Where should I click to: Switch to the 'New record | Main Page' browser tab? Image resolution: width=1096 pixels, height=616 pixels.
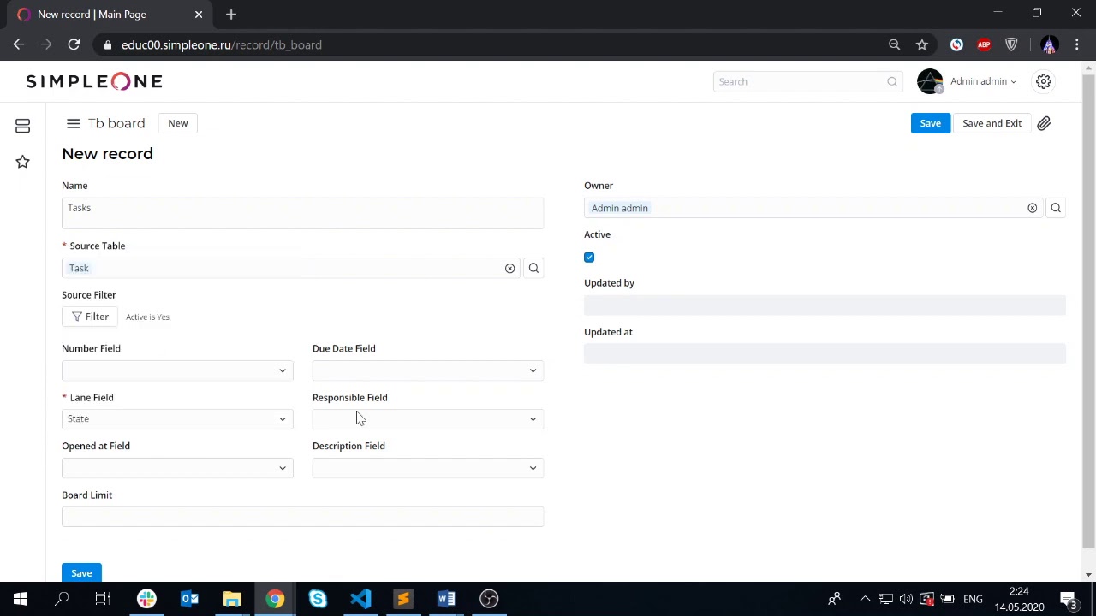(x=110, y=15)
